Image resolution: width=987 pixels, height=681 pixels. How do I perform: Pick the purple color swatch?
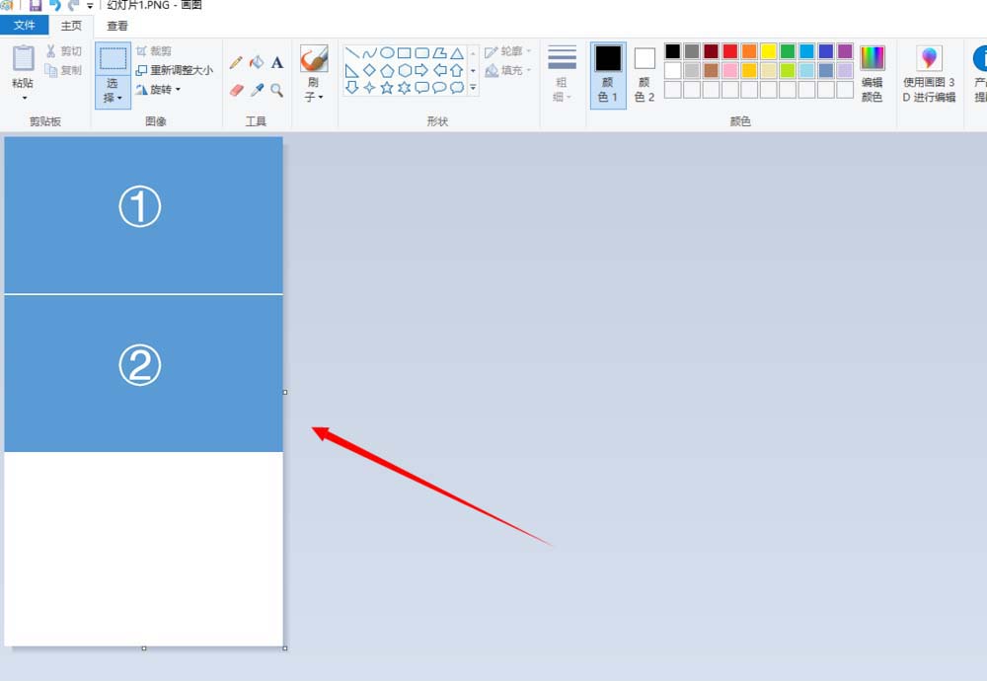pyautogui.click(x=845, y=51)
